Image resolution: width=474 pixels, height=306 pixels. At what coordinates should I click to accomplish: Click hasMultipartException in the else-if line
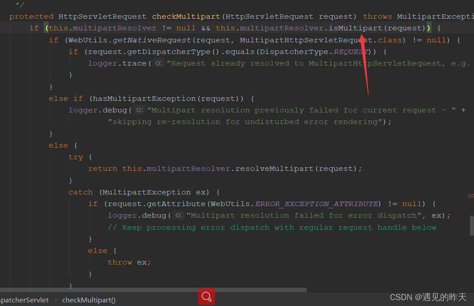145,99
